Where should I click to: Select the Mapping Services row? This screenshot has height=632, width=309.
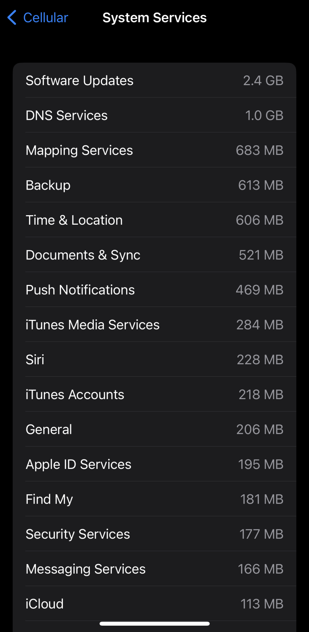coord(154,150)
